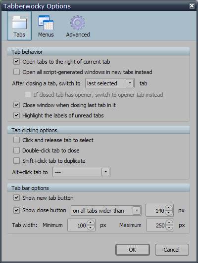Click the Cancel button
This screenshot has height=263, width=198.
(x=172, y=250)
